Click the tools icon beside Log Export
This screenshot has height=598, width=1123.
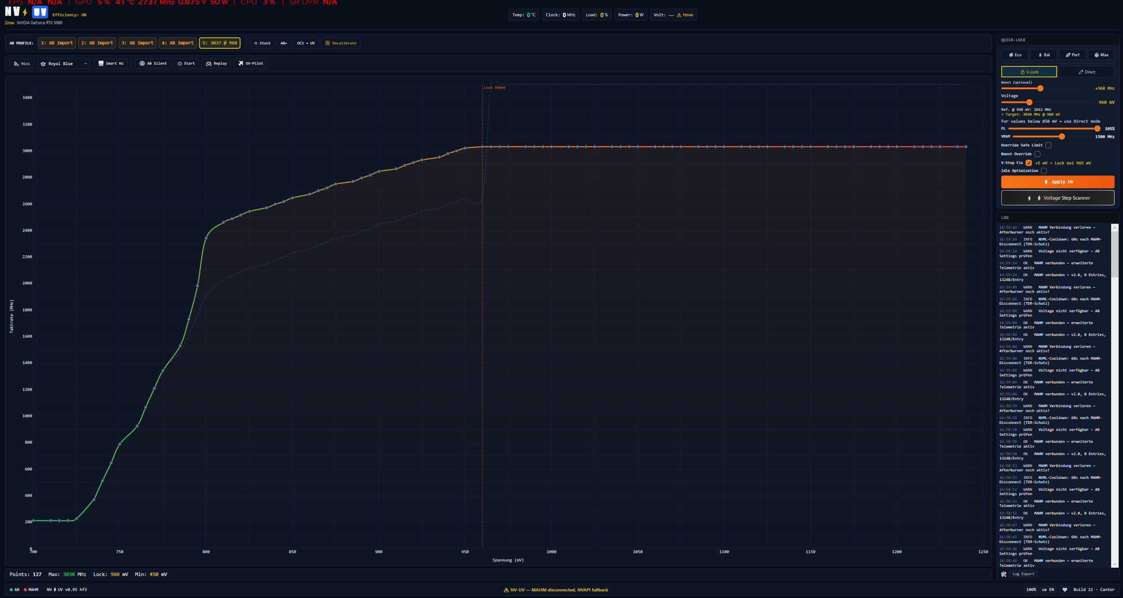[x=1003, y=574]
